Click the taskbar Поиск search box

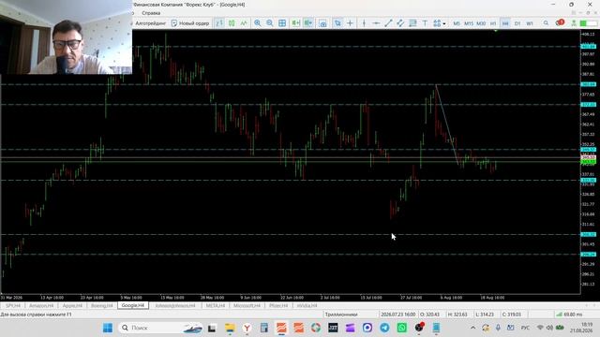(x=160, y=328)
